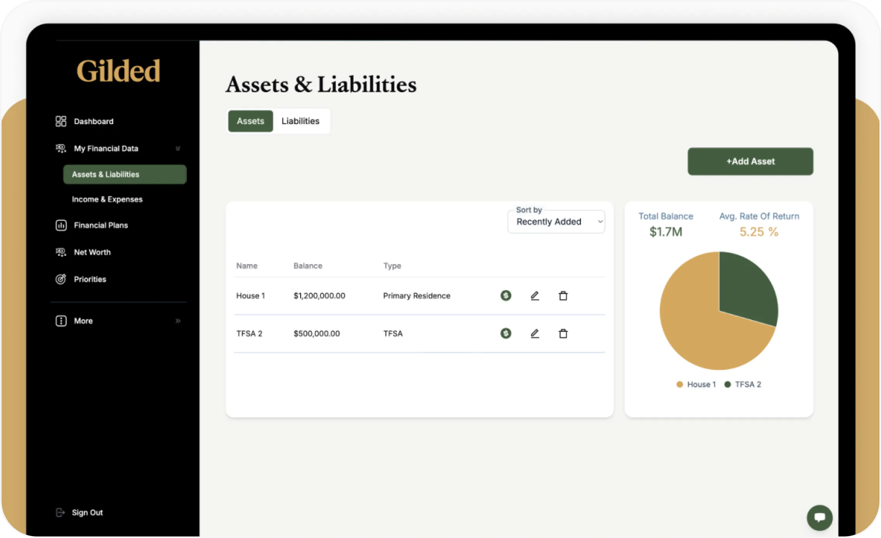Viewport: 881px width, 538px height.
Task: Click the More info icon
Action: click(60, 321)
